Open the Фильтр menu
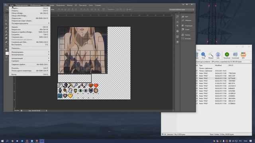Viewport: 255px width, 143px height. click(x=70, y=5)
